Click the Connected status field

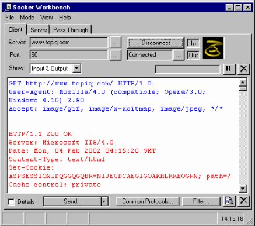coord(149,55)
